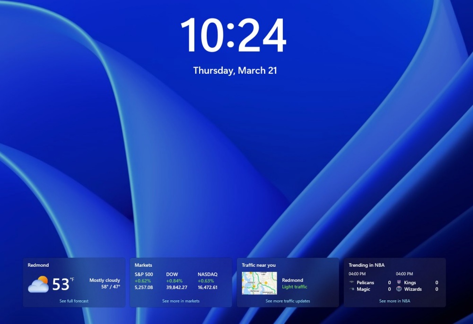Click the 58° / 47° high-low temperatures

point(111,287)
